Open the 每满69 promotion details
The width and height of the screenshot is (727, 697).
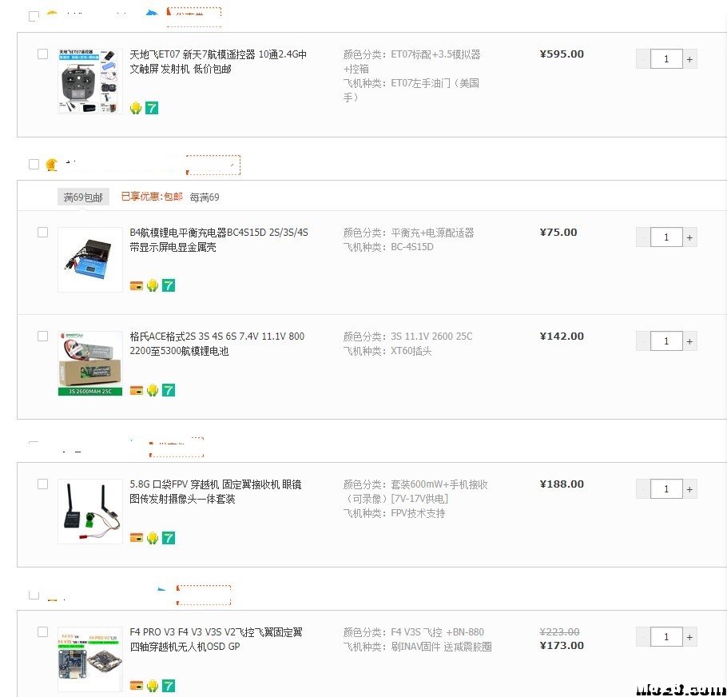205,197
